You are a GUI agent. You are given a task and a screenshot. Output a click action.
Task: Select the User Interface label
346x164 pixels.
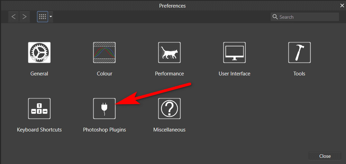(234, 73)
